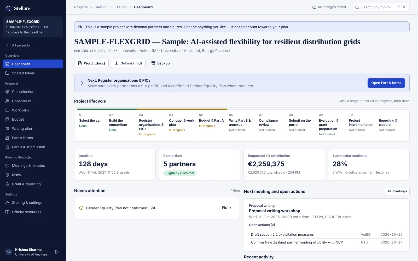Open the Budget menu item
The width and height of the screenshot is (418, 261).
click(33, 119)
